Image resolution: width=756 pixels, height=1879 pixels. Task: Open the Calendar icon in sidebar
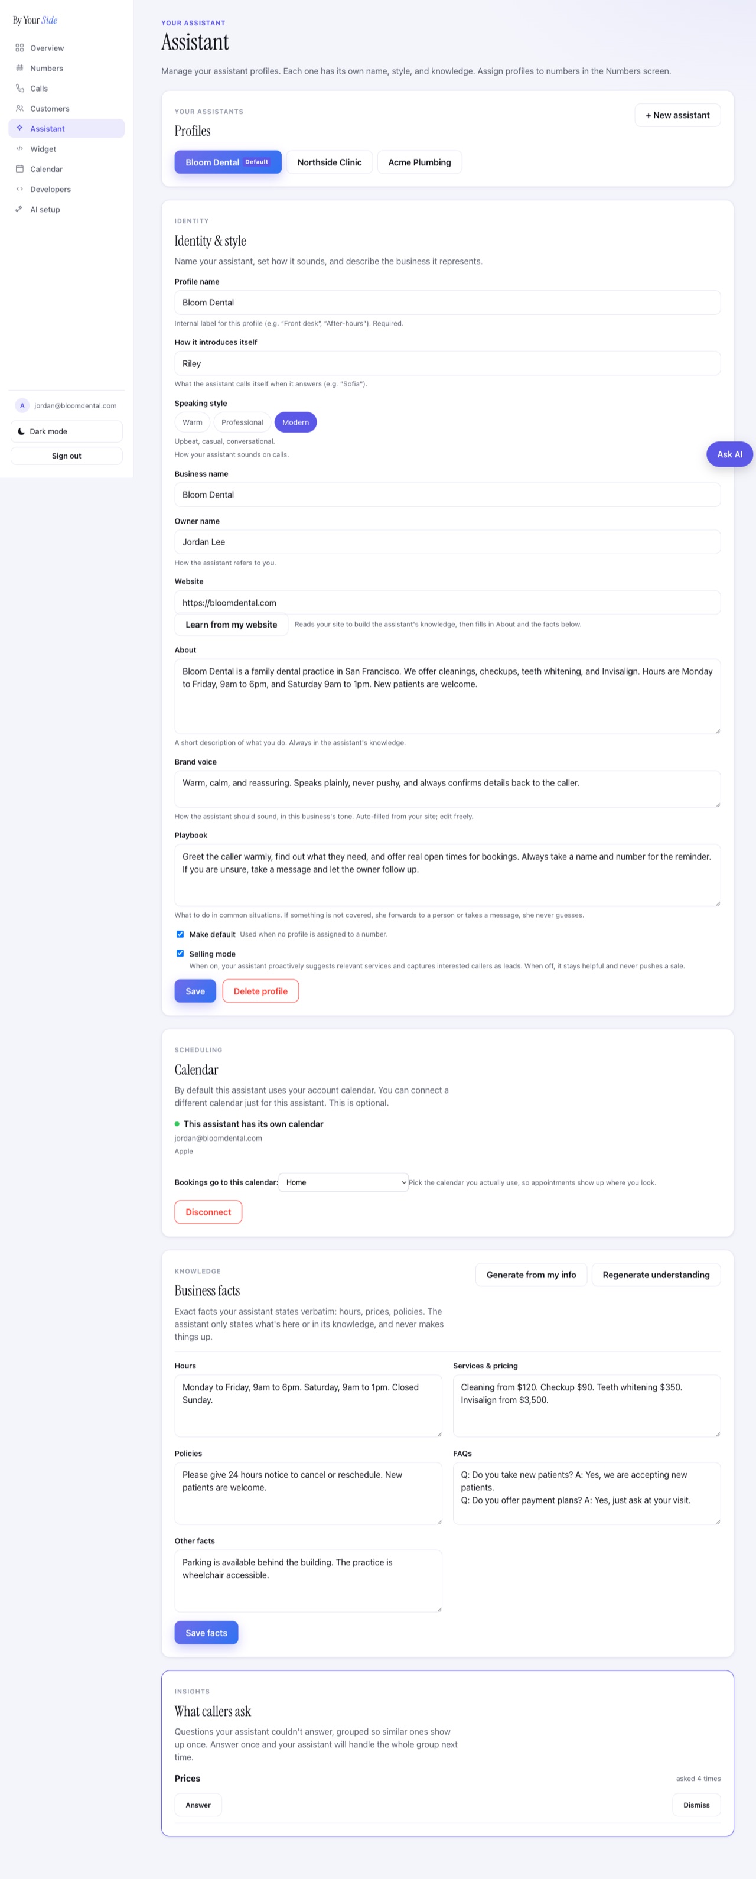[x=19, y=169]
